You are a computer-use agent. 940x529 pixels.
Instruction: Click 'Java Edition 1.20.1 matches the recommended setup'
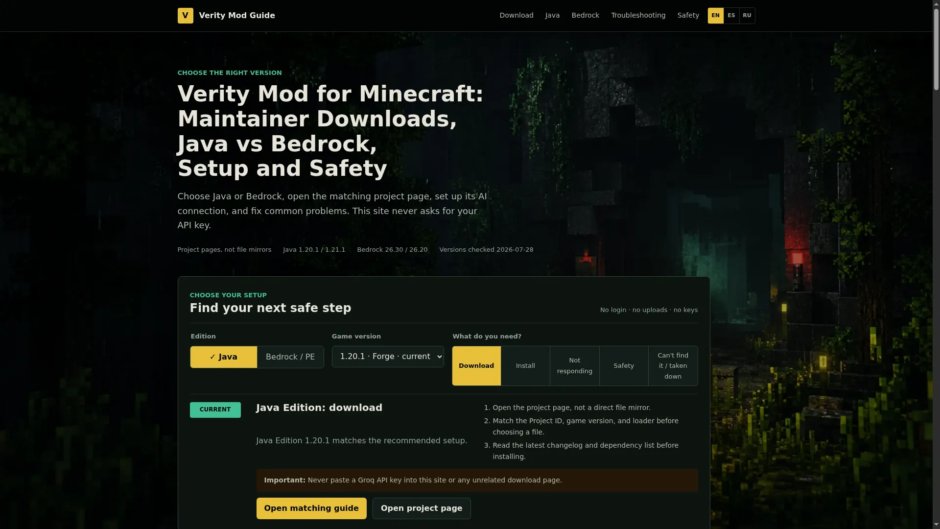361,441
